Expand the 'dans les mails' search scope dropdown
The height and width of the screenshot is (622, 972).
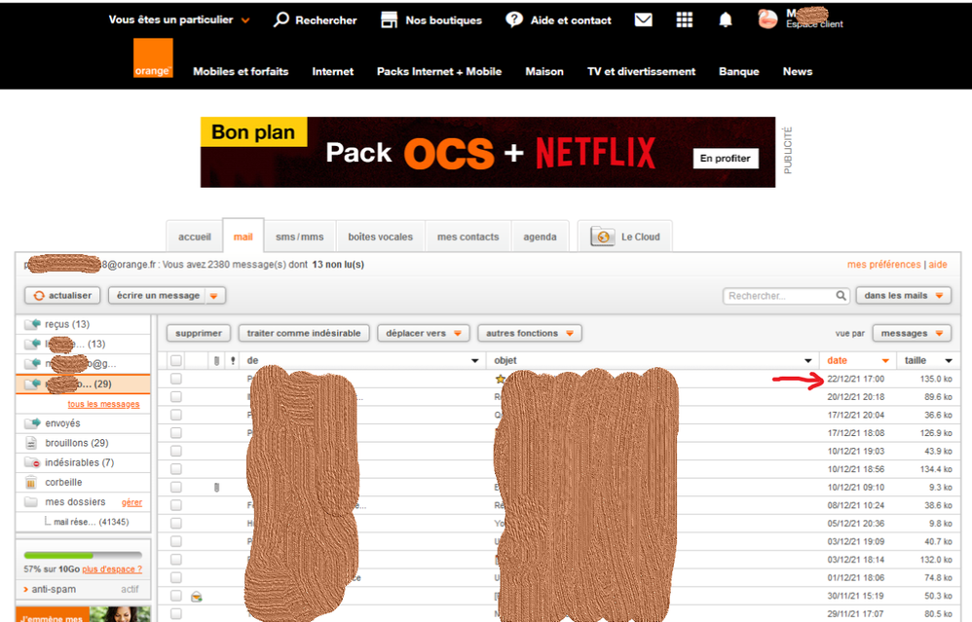[x=904, y=296]
